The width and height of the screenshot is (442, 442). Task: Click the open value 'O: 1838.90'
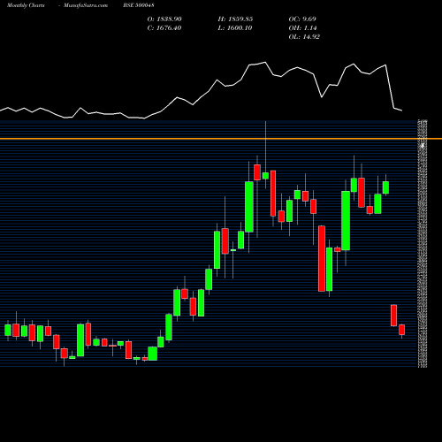(164, 19)
